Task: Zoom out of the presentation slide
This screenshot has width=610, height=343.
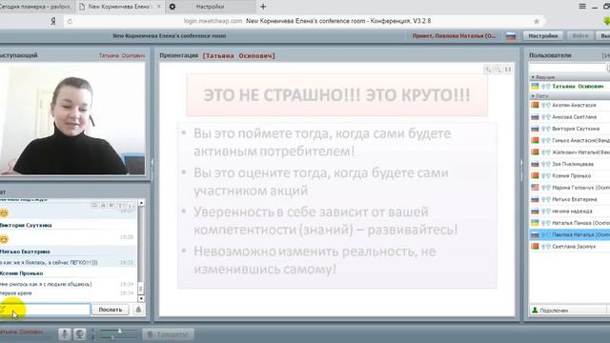Action: pos(498,70)
